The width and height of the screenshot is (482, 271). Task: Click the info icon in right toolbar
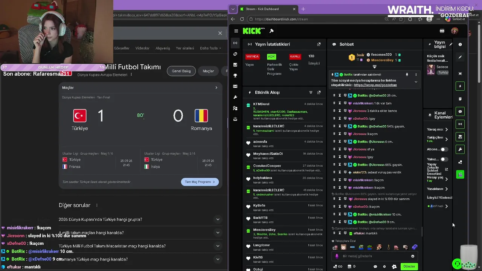[x=460, y=44]
